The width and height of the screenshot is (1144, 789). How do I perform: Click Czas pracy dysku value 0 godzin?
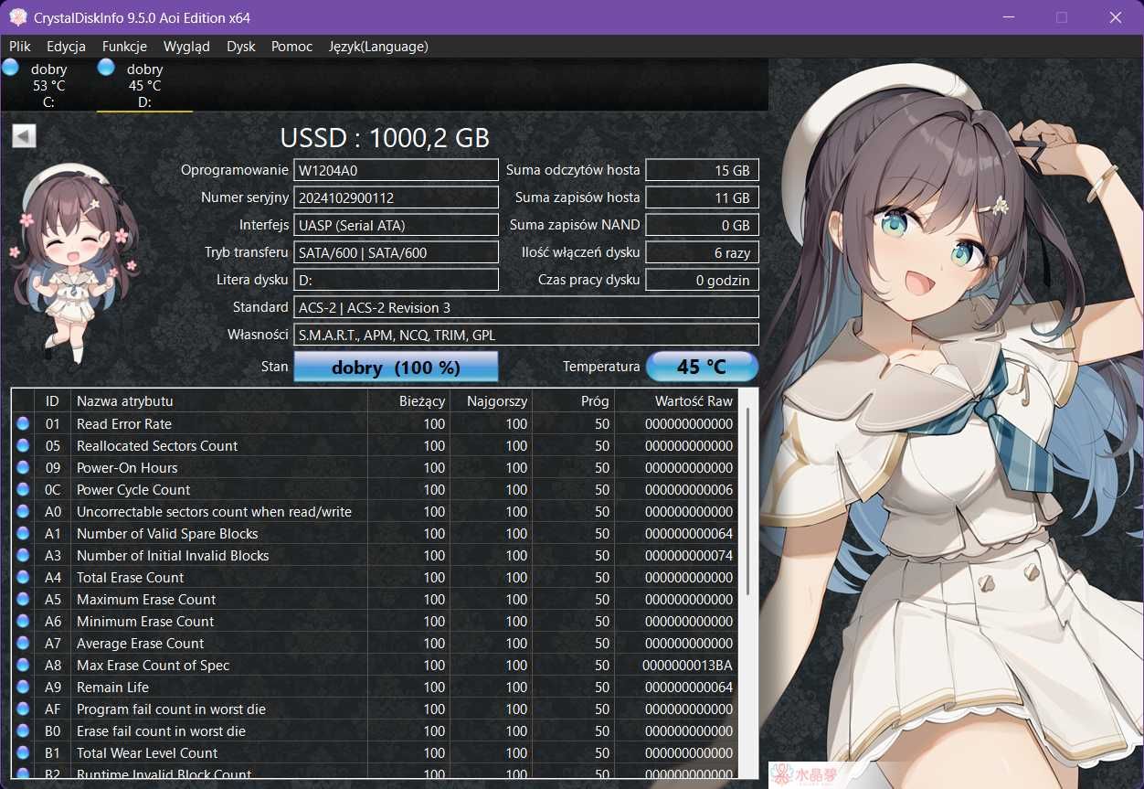[x=702, y=280]
